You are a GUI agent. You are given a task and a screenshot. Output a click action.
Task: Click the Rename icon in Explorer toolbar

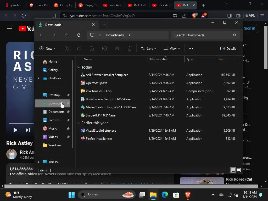coord(104,48)
